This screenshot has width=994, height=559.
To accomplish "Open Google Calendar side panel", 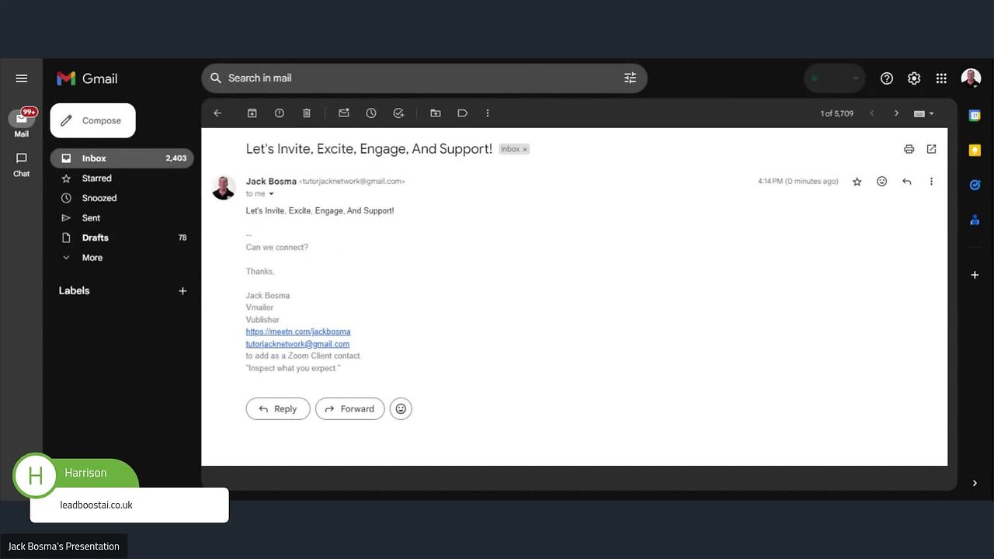I will pyautogui.click(x=975, y=116).
